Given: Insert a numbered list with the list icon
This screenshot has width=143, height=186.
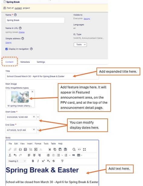Looking at the screenshot, I should (x=66, y=155).
